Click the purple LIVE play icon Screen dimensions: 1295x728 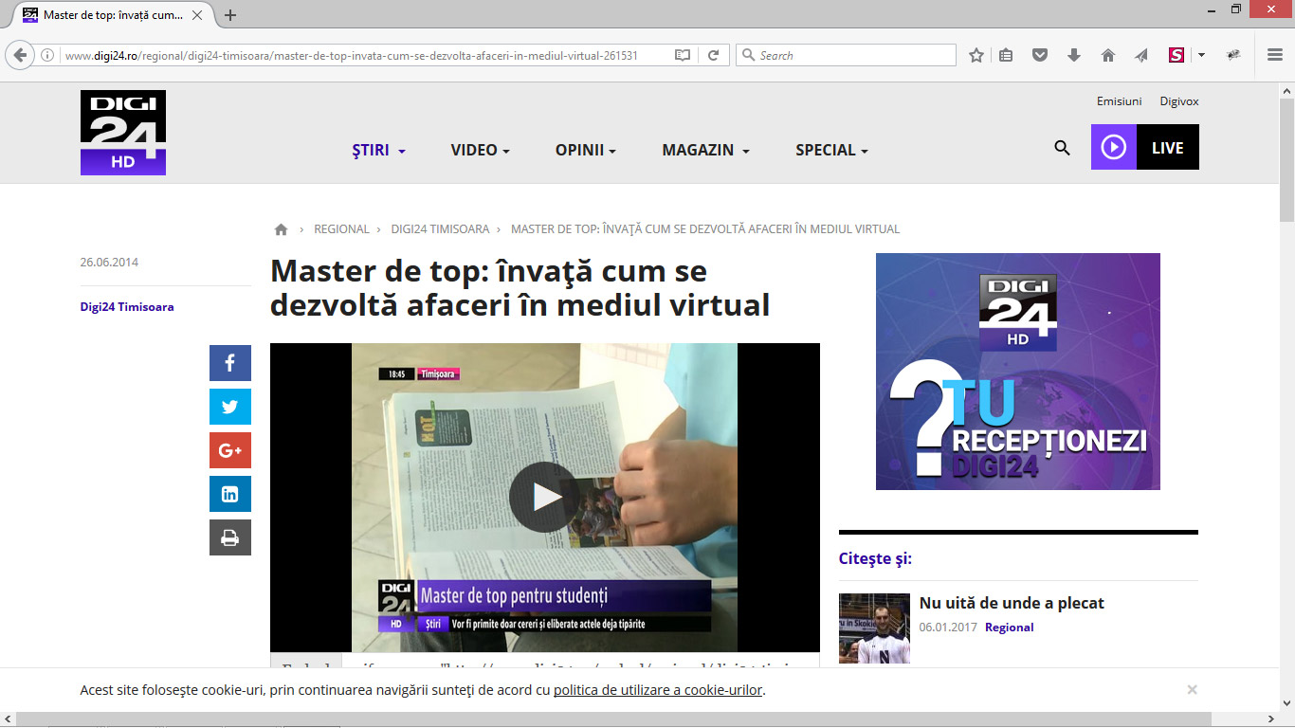(1114, 147)
